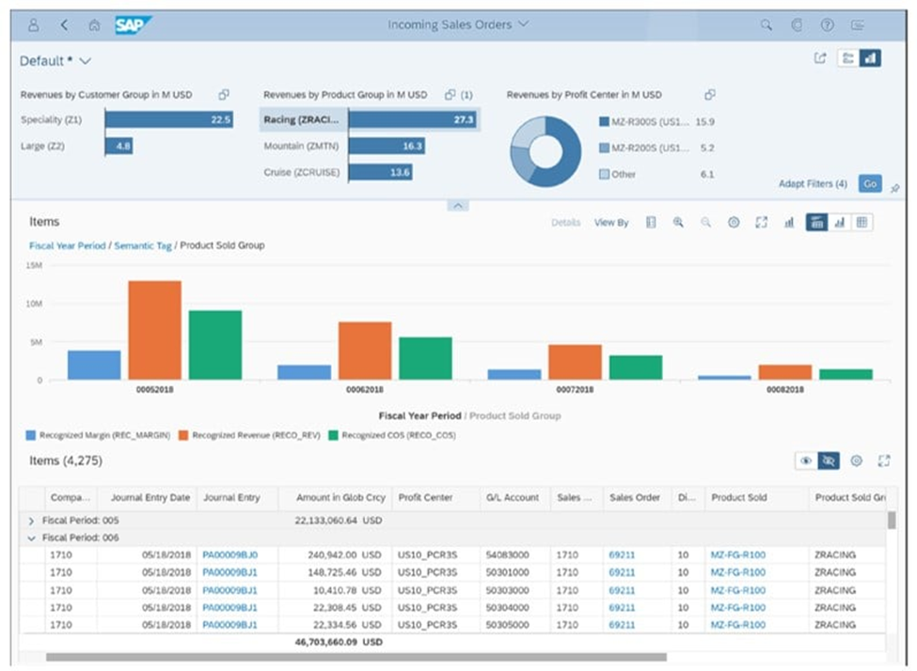917x671 pixels.
Task: Expand the Fiscal Period: 005 row
Action: 31,520
